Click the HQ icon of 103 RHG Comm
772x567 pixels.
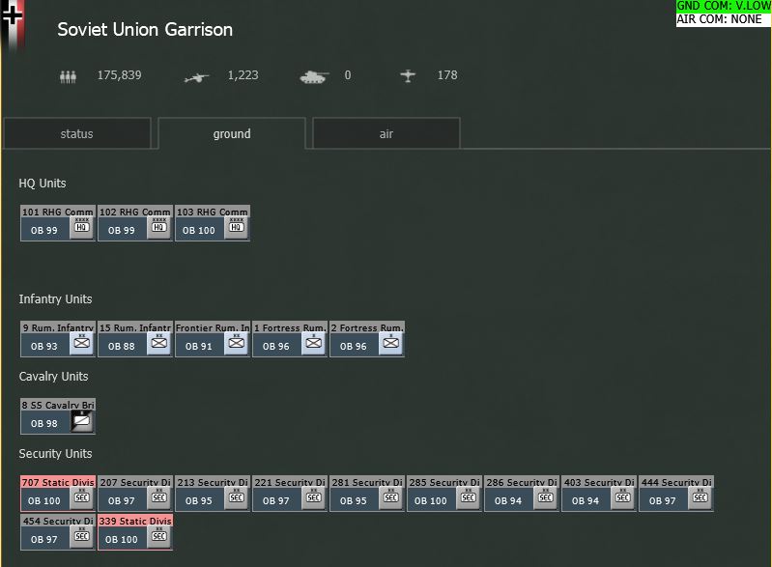click(x=237, y=227)
